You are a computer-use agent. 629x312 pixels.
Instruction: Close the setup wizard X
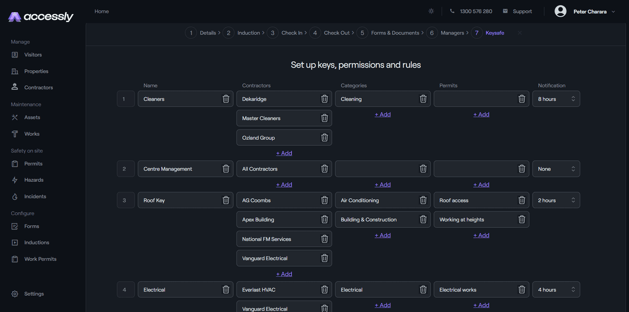519,33
